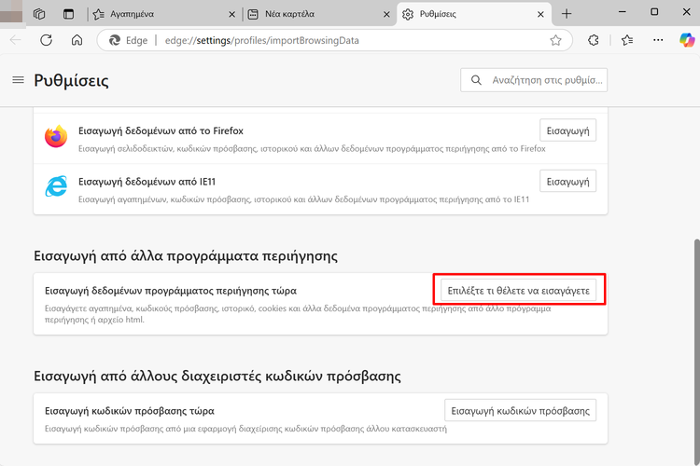The width and height of the screenshot is (700, 466).
Task: Open the Copilot icon in toolbar
Action: coord(687,40)
